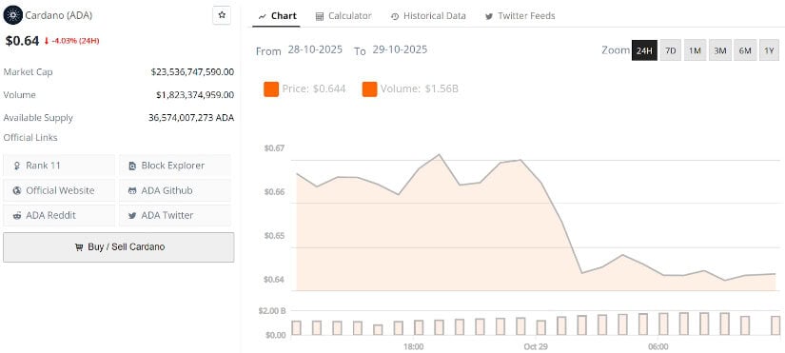Click the $2.00 B volume axis label

(272, 311)
